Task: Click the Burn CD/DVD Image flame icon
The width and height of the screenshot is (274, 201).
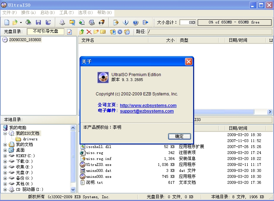Action: click(102, 22)
